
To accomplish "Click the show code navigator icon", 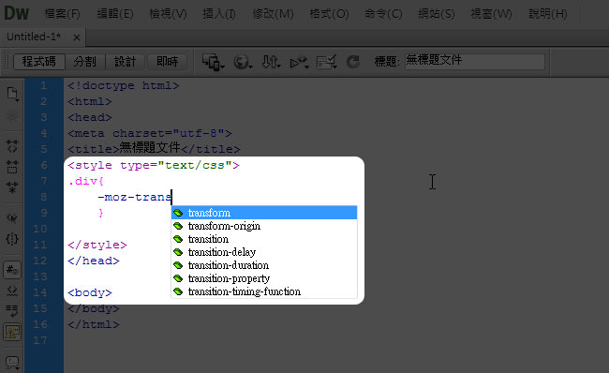I will [12, 116].
